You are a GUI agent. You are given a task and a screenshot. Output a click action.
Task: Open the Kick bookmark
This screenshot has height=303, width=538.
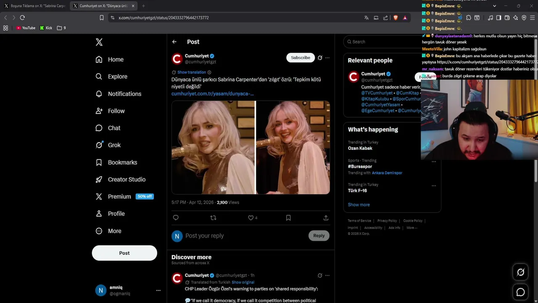point(46,28)
